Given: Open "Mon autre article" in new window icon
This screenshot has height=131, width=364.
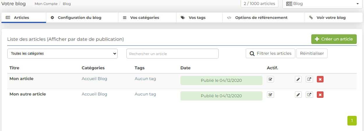Looking at the screenshot, I should coord(309,95).
